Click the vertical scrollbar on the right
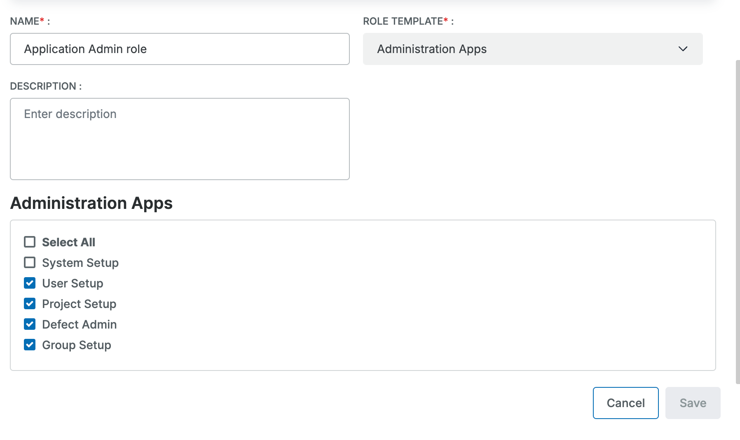Viewport: 740px width, 440px height. coord(738,222)
